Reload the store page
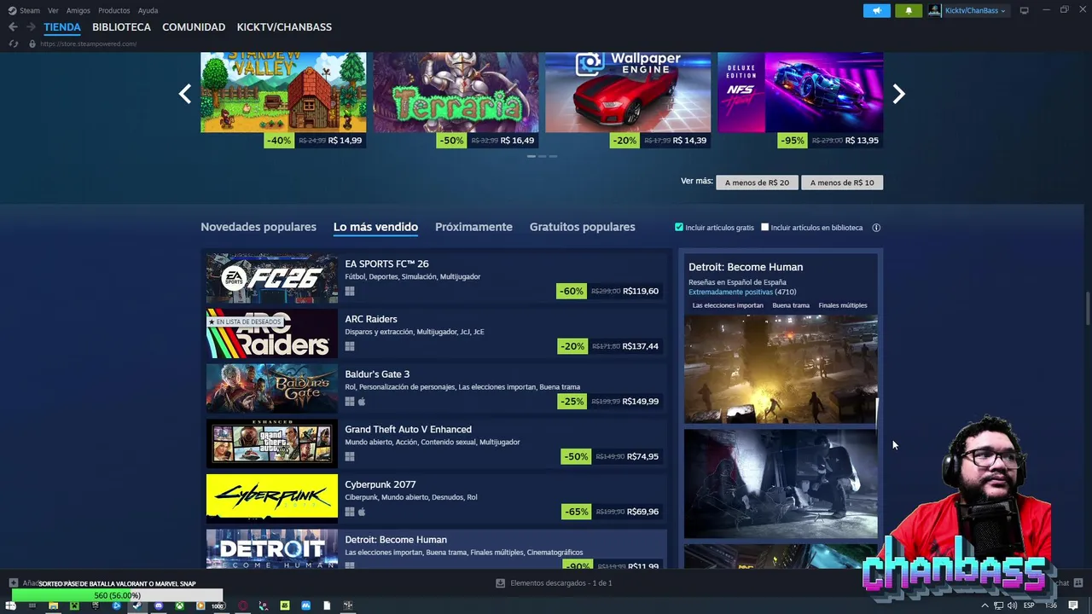Image resolution: width=1092 pixels, height=614 pixels. tap(13, 43)
